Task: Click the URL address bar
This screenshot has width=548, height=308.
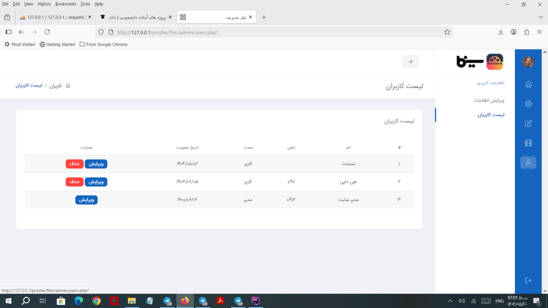Action: coord(274,32)
